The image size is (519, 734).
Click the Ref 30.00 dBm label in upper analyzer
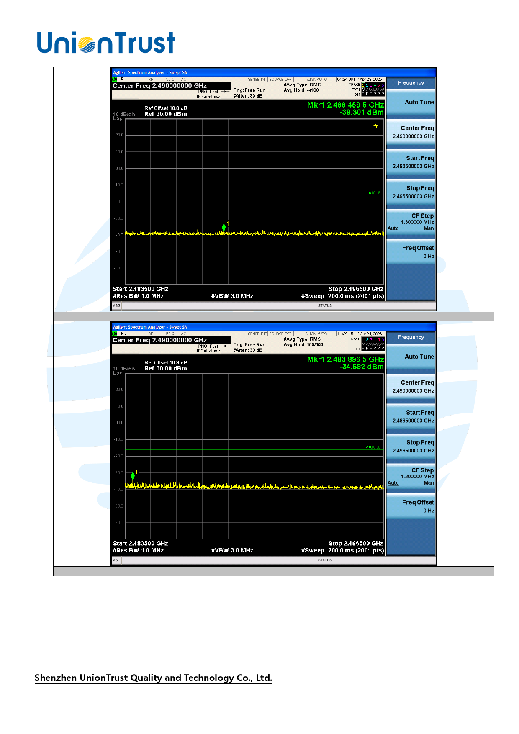pyautogui.click(x=166, y=114)
